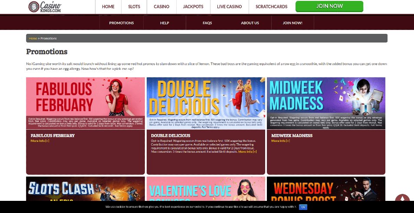Screen dimensions: 414x213
Task: Click the green JOIN NOW button
Action: click(x=329, y=7)
